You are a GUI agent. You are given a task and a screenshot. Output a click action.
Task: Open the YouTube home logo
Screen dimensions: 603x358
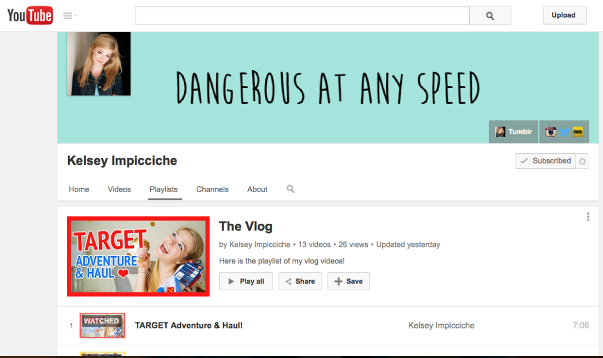(x=30, y=15)
